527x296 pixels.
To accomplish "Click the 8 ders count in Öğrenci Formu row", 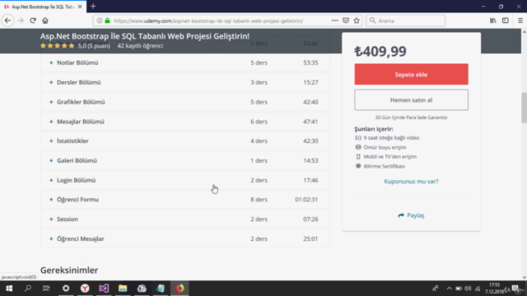I will tap(259, 200).
